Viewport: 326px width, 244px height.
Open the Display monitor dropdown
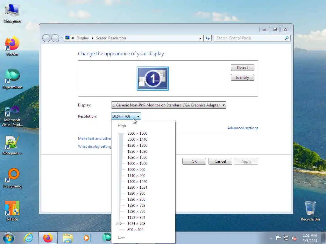[169, 105]
